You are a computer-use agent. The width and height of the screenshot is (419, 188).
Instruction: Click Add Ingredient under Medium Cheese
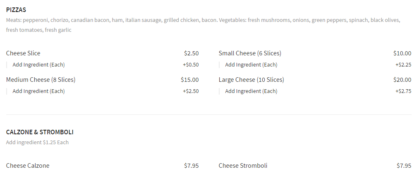(x=38, y=91)
